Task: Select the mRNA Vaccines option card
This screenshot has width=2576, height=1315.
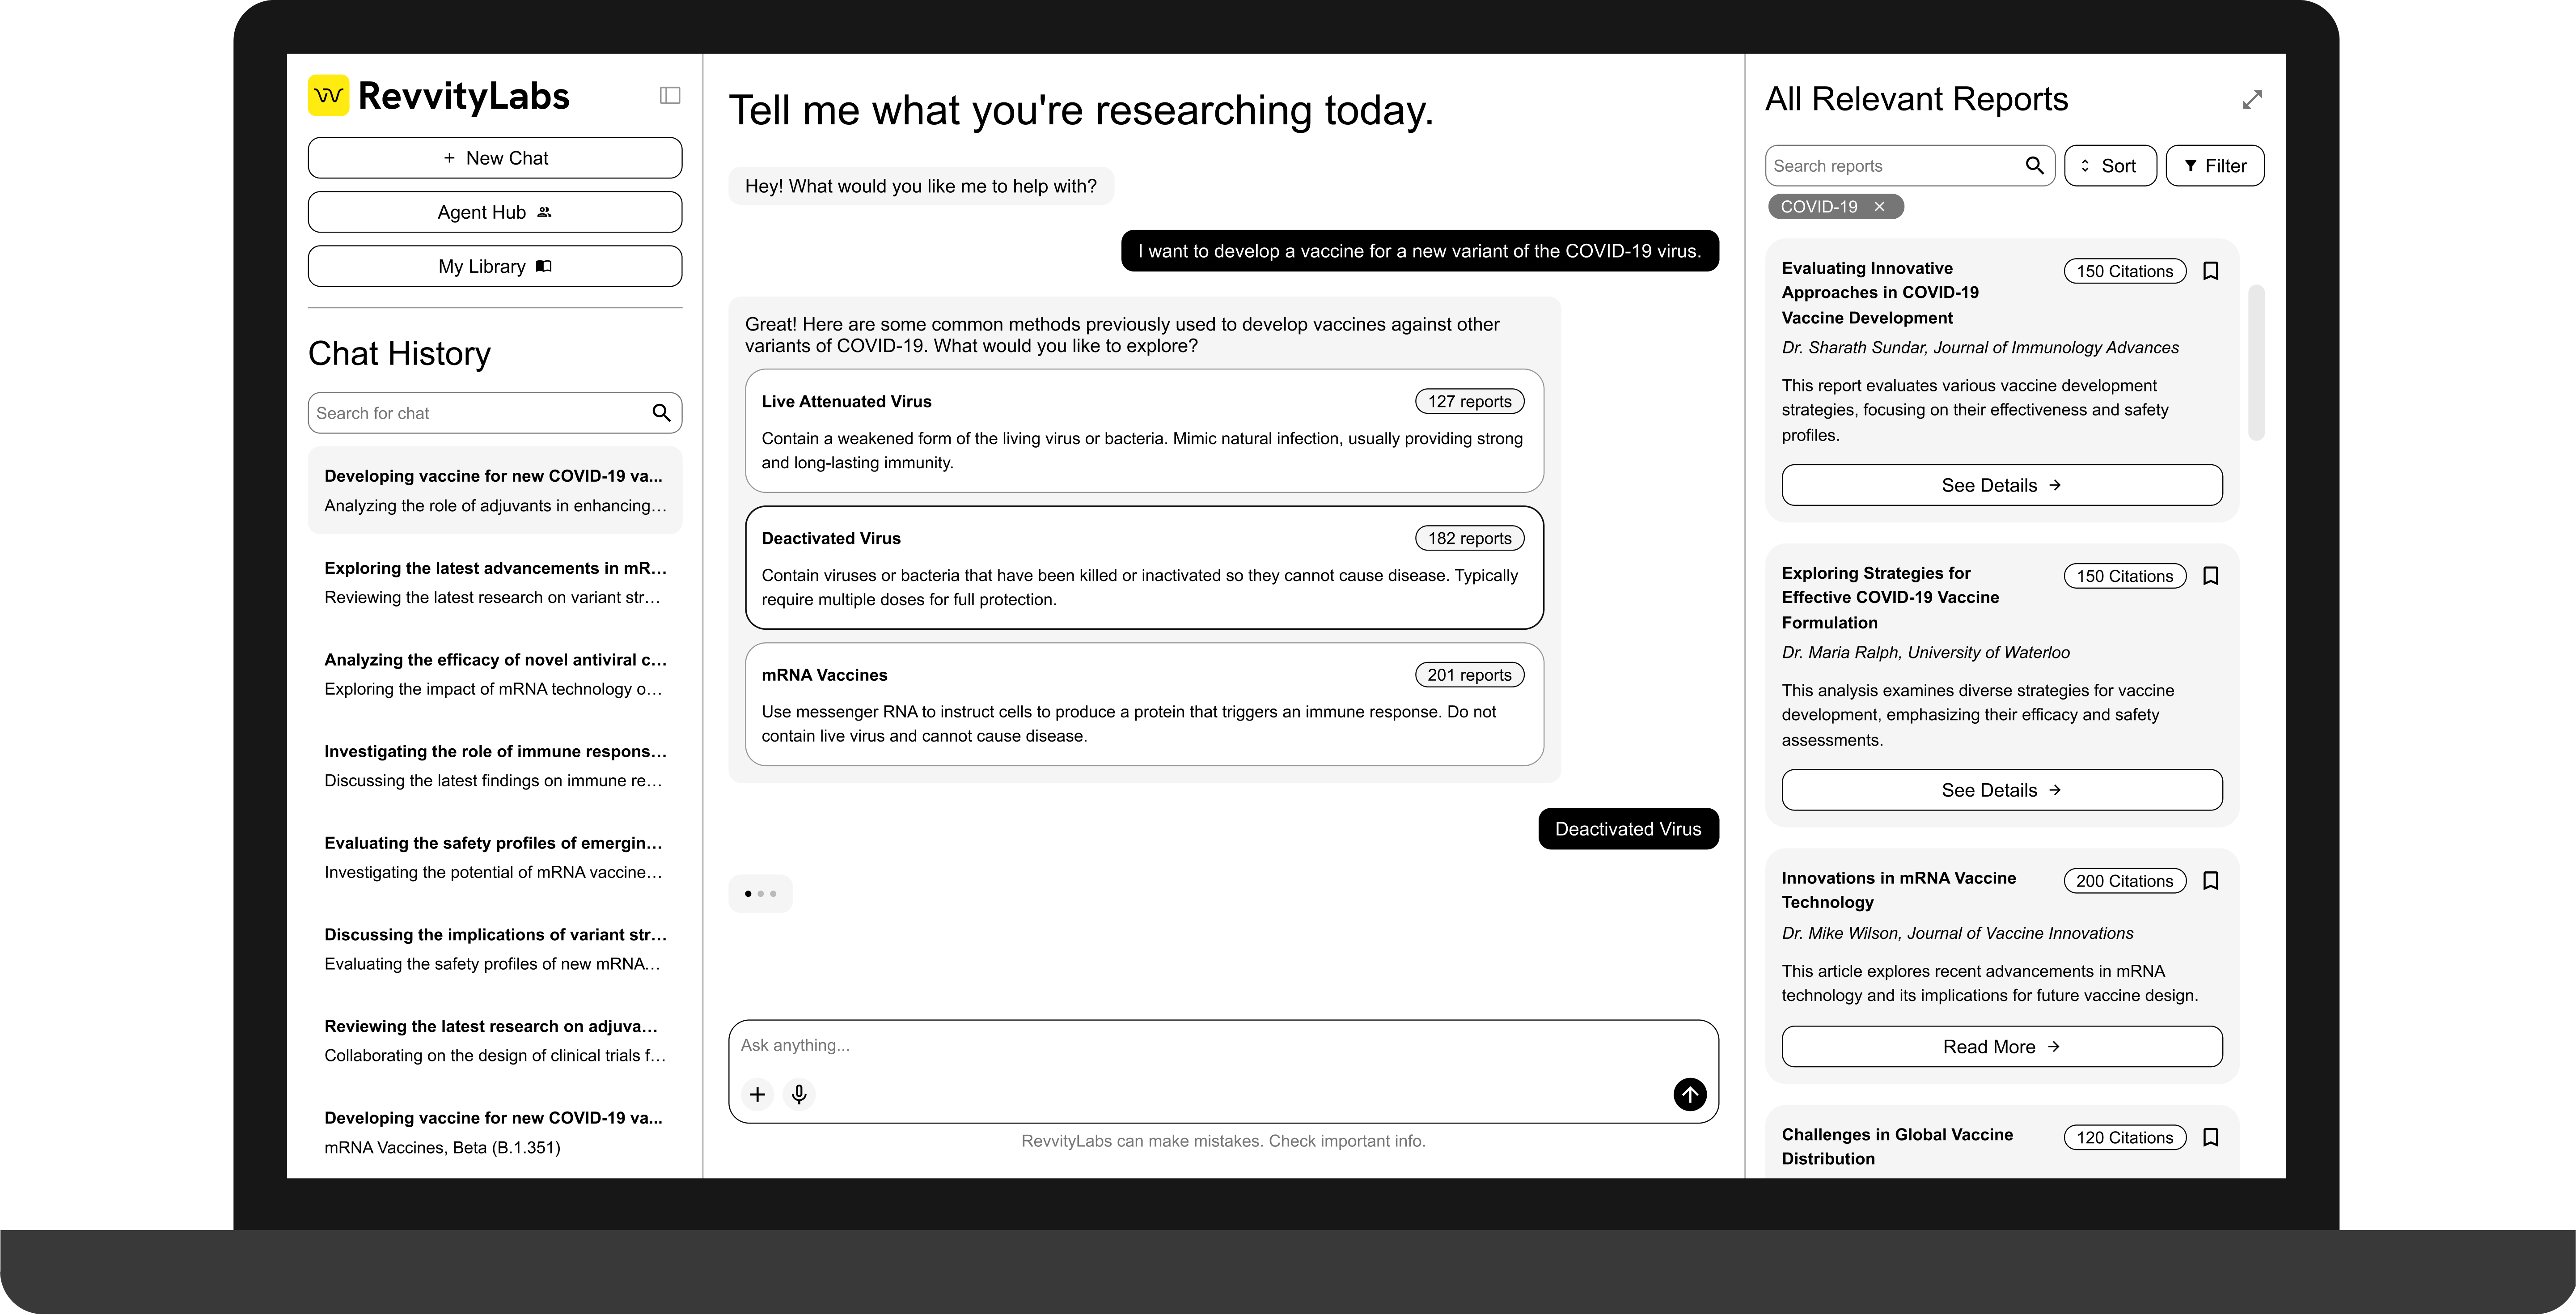Action: tap(1144, 705)
